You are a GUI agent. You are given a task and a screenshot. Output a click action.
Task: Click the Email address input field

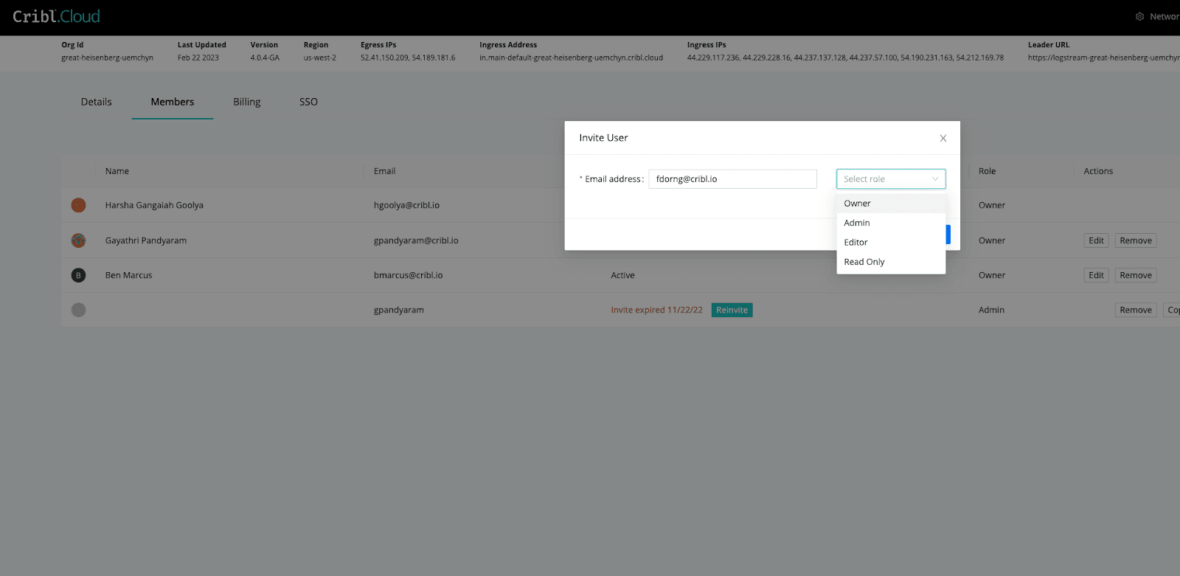tap(732, 179)
